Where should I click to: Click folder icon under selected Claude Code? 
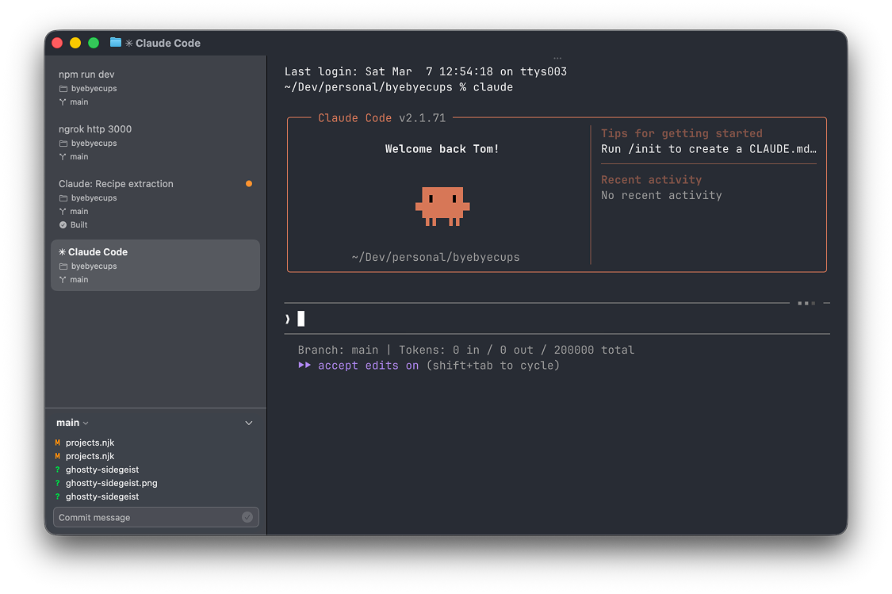(x=63, y=266)
